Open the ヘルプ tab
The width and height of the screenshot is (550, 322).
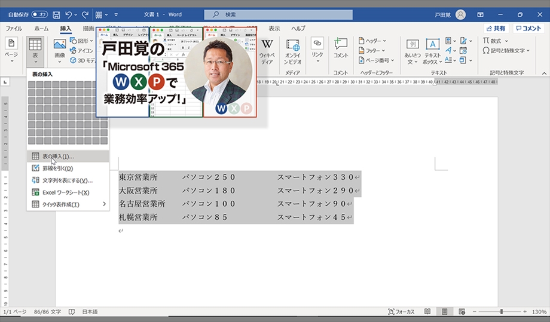click(298, 29)
